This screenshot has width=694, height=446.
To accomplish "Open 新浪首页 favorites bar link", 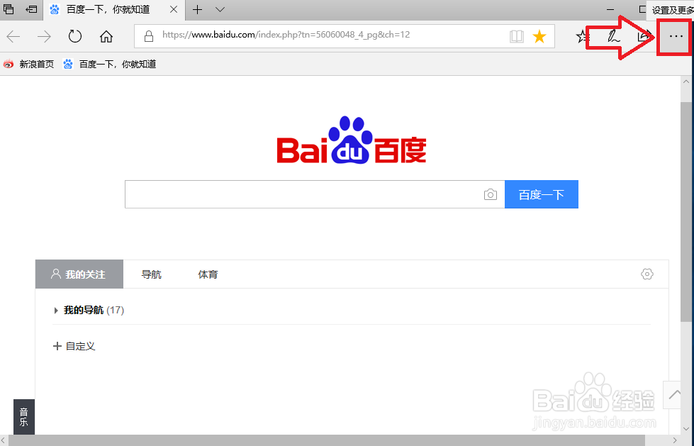I will pyautogui.click(x=28, y=65).
